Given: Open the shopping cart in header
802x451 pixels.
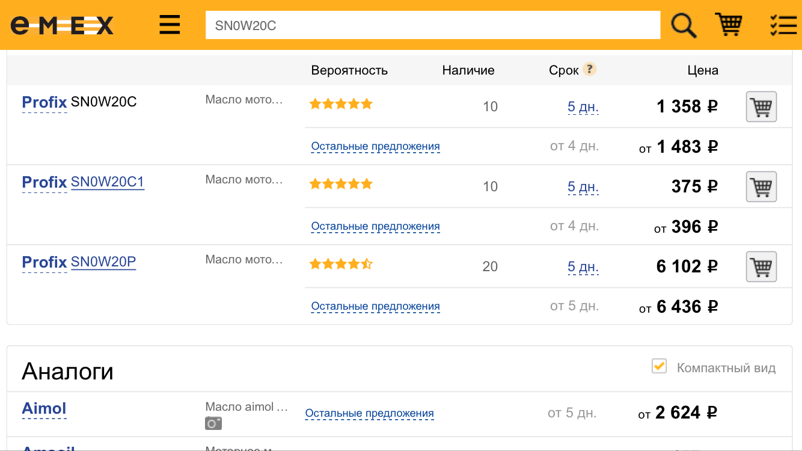Looking at the screenshot, I should [x=729, y=25].
